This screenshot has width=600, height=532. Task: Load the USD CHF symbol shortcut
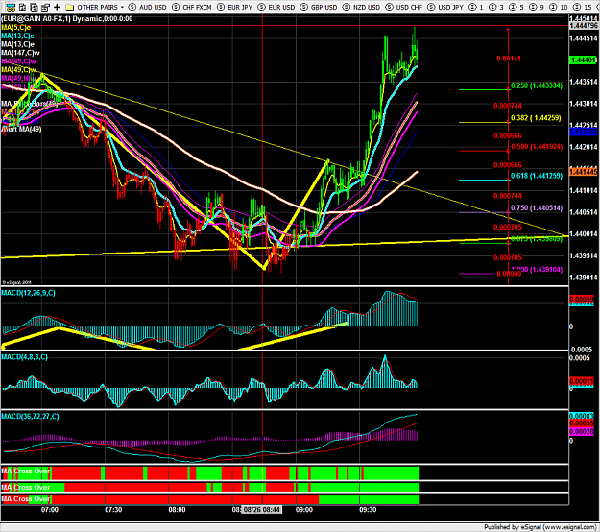click(x=404, y=7)
